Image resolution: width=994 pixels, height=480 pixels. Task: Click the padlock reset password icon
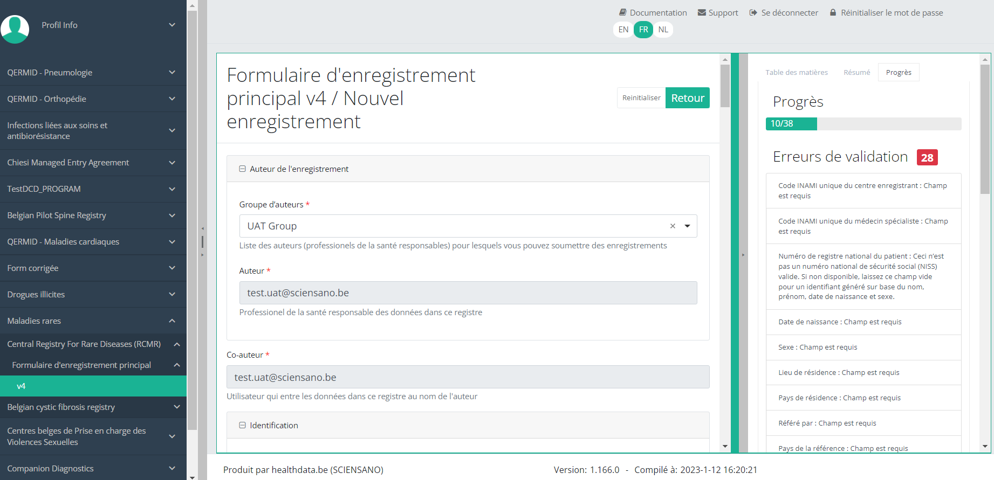click(833, 12)
